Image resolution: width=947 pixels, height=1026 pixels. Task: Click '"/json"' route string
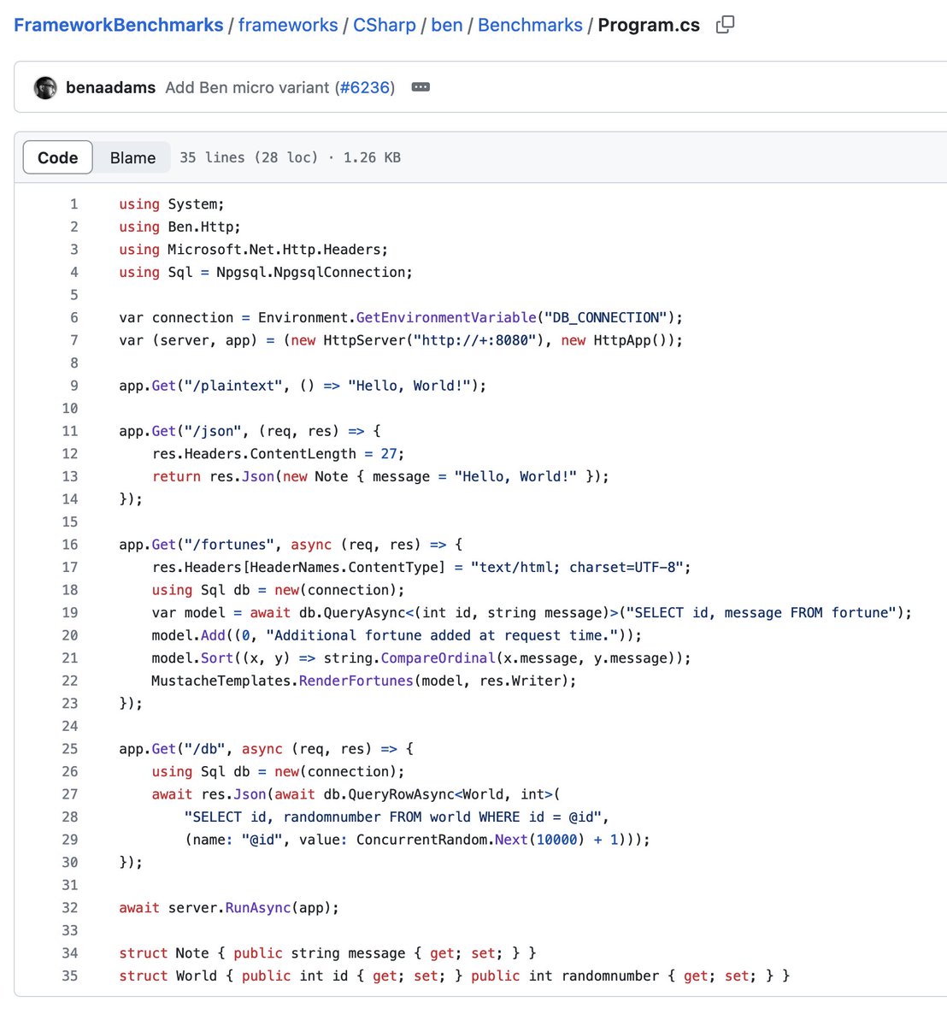pyautogui.click(x=213, y=431)
